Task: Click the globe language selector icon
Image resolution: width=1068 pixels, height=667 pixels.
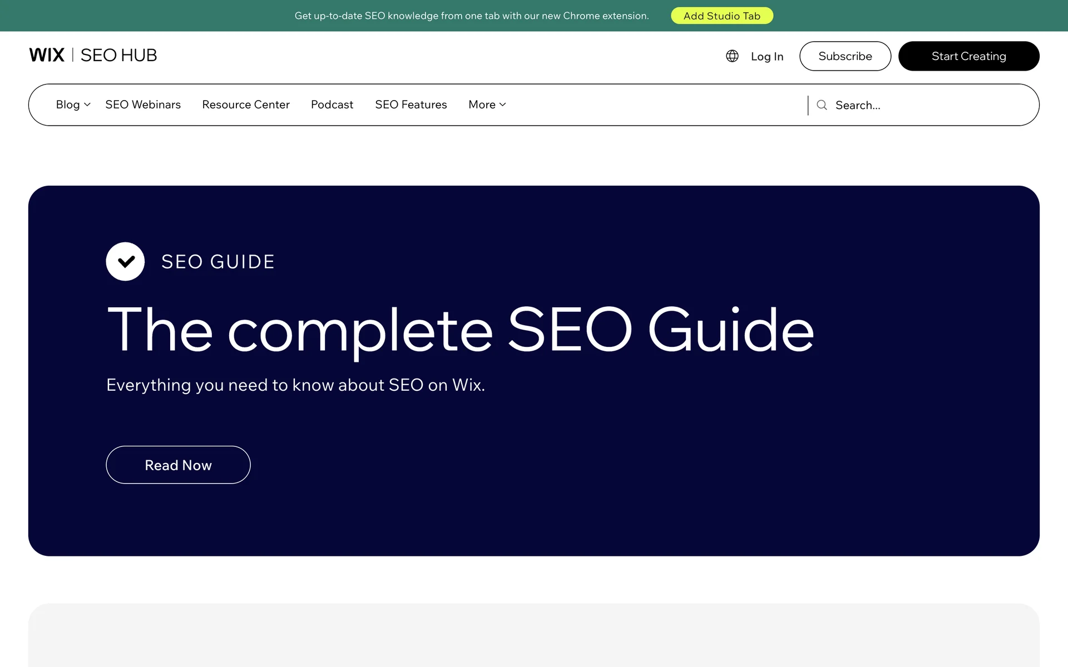Action: coord(732,56)
